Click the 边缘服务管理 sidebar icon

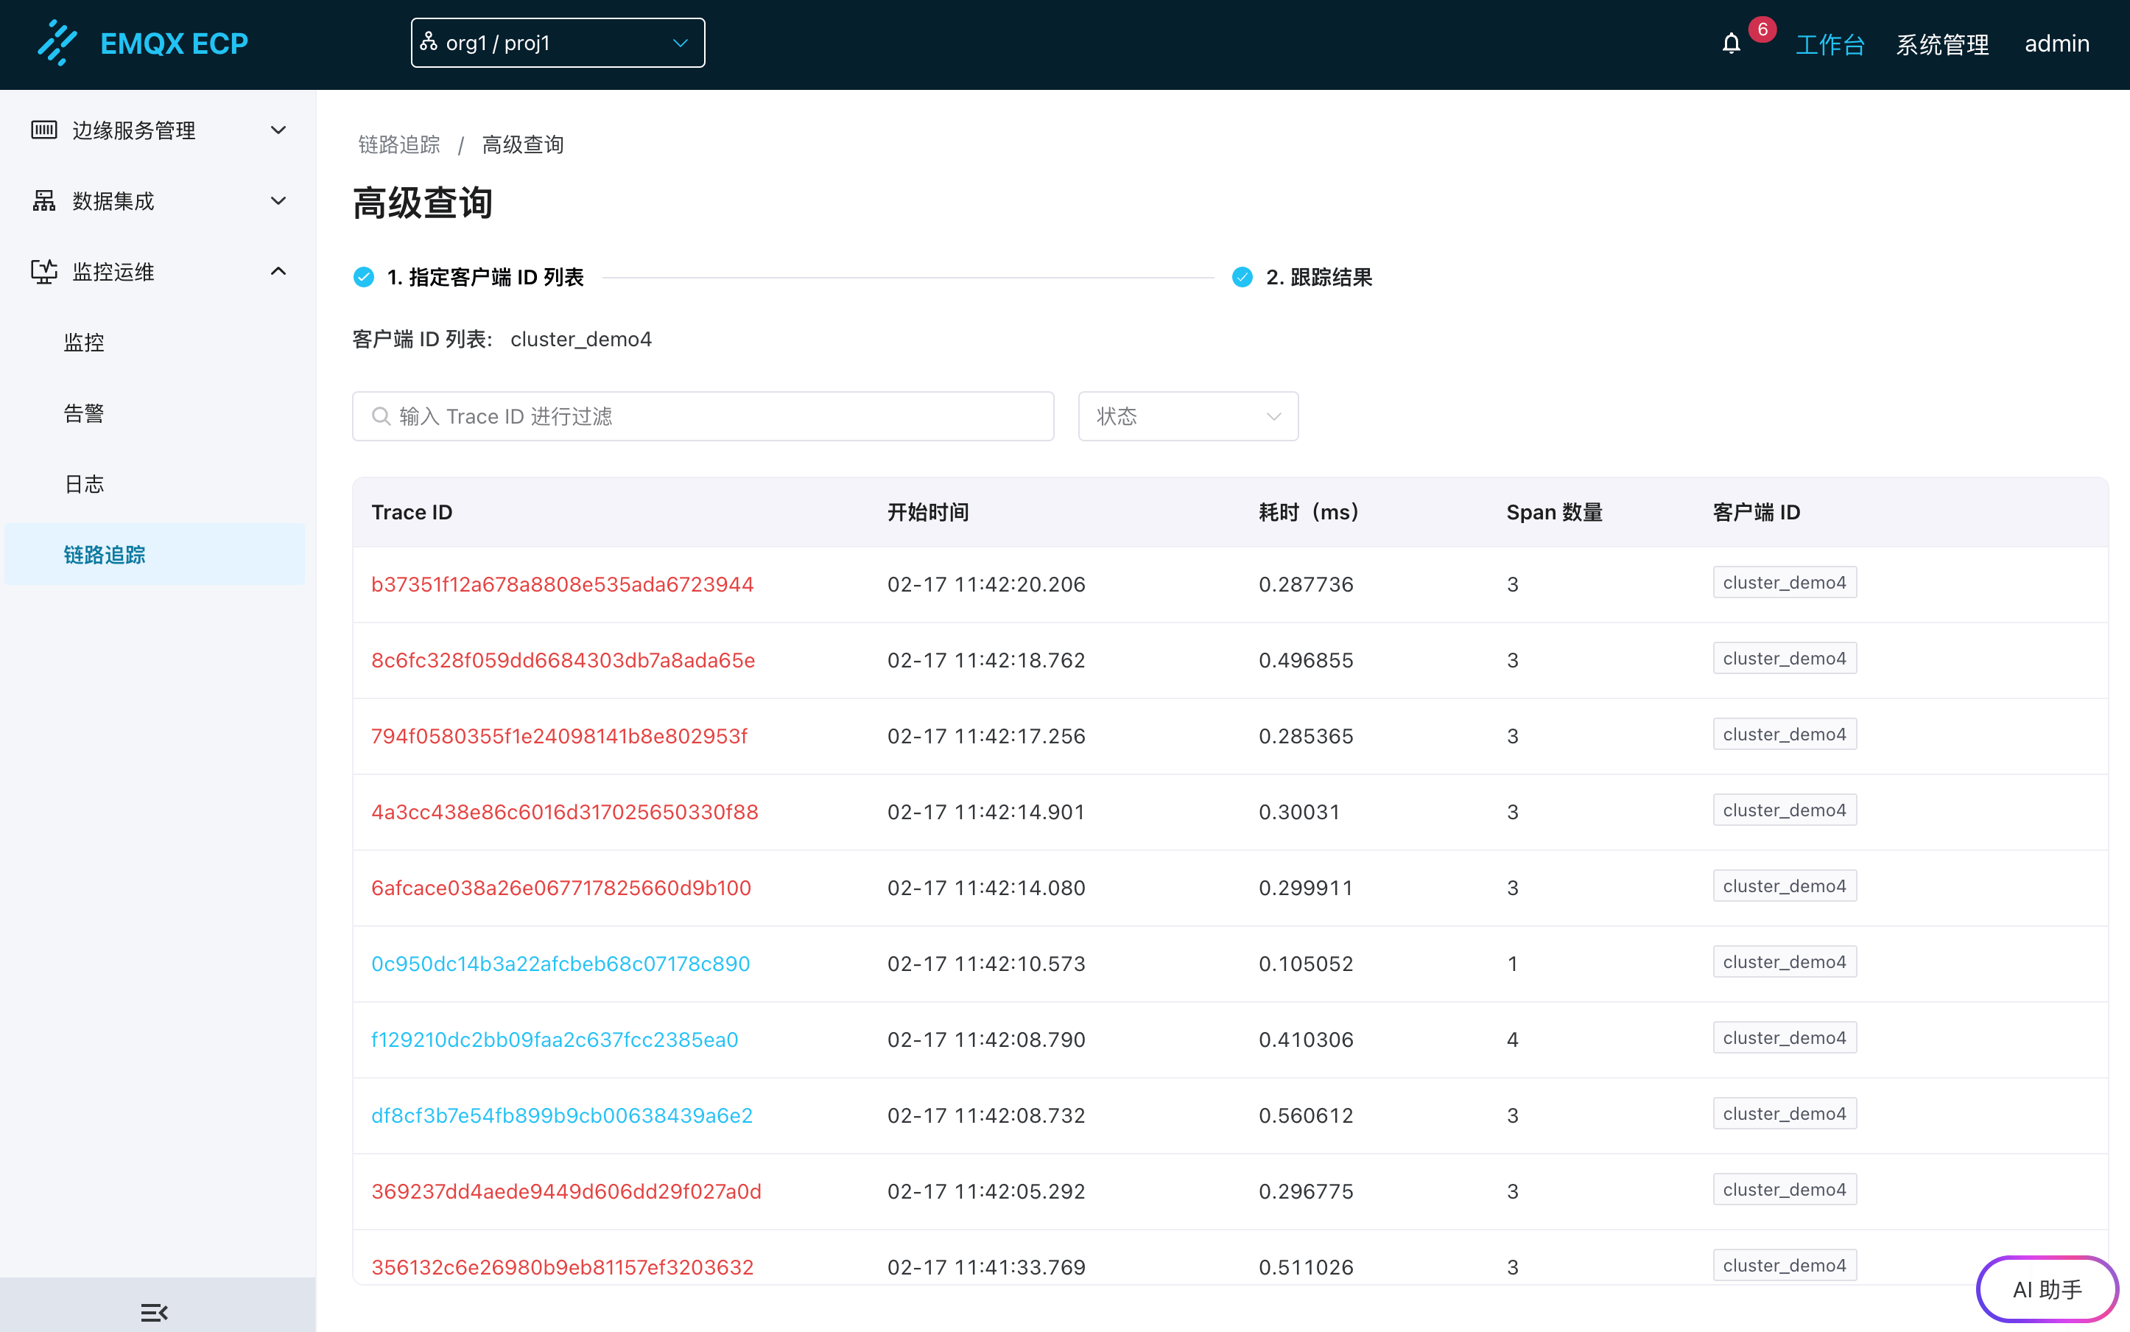[x=43, y=130]
